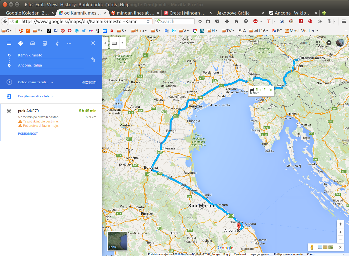Viewport: 349px width, 256px height.
Task: Edit the Ancona, Italija destination field
Action: coord(51,65)
